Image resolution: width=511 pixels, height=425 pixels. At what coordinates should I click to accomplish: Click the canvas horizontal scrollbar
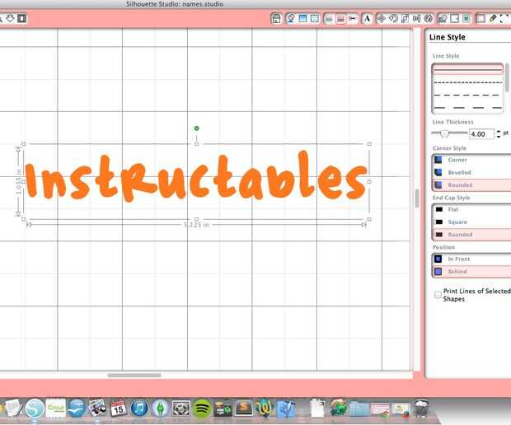click(134, 376)
